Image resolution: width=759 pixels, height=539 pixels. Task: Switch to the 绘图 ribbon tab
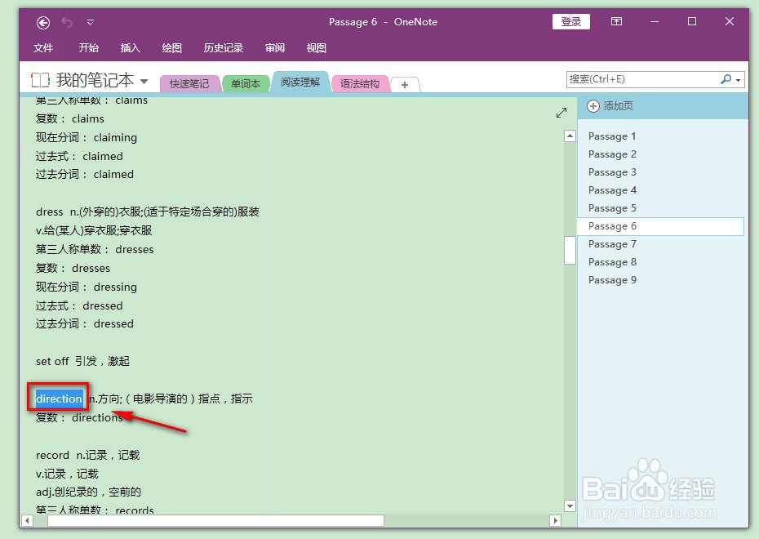pyautogui.click(x=171, y=48)
